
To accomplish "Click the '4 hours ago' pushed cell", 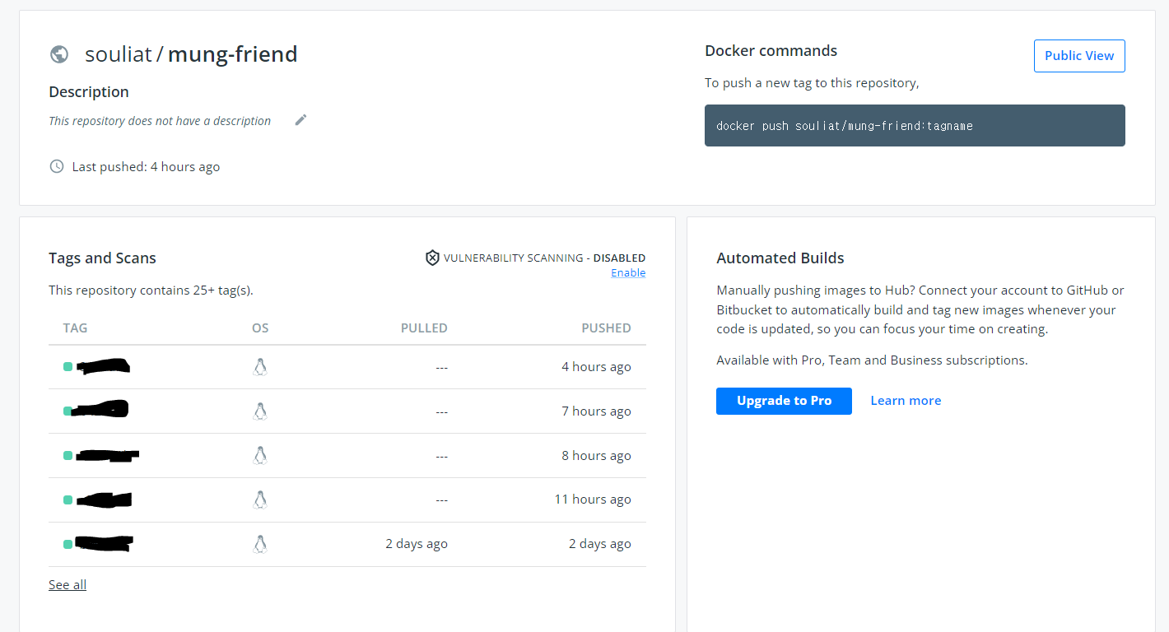I will (596, 367).
